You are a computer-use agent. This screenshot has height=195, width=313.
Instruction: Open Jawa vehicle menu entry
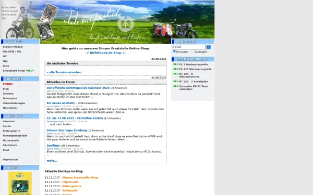point(6,66)
